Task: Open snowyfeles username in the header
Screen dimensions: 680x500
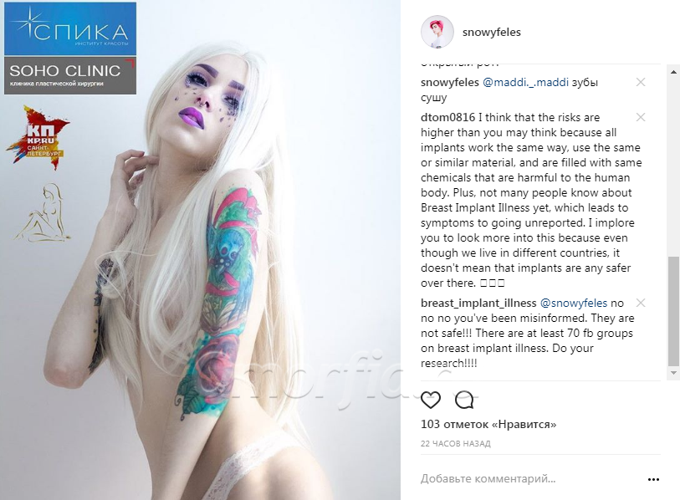Action: click(491, 32)
